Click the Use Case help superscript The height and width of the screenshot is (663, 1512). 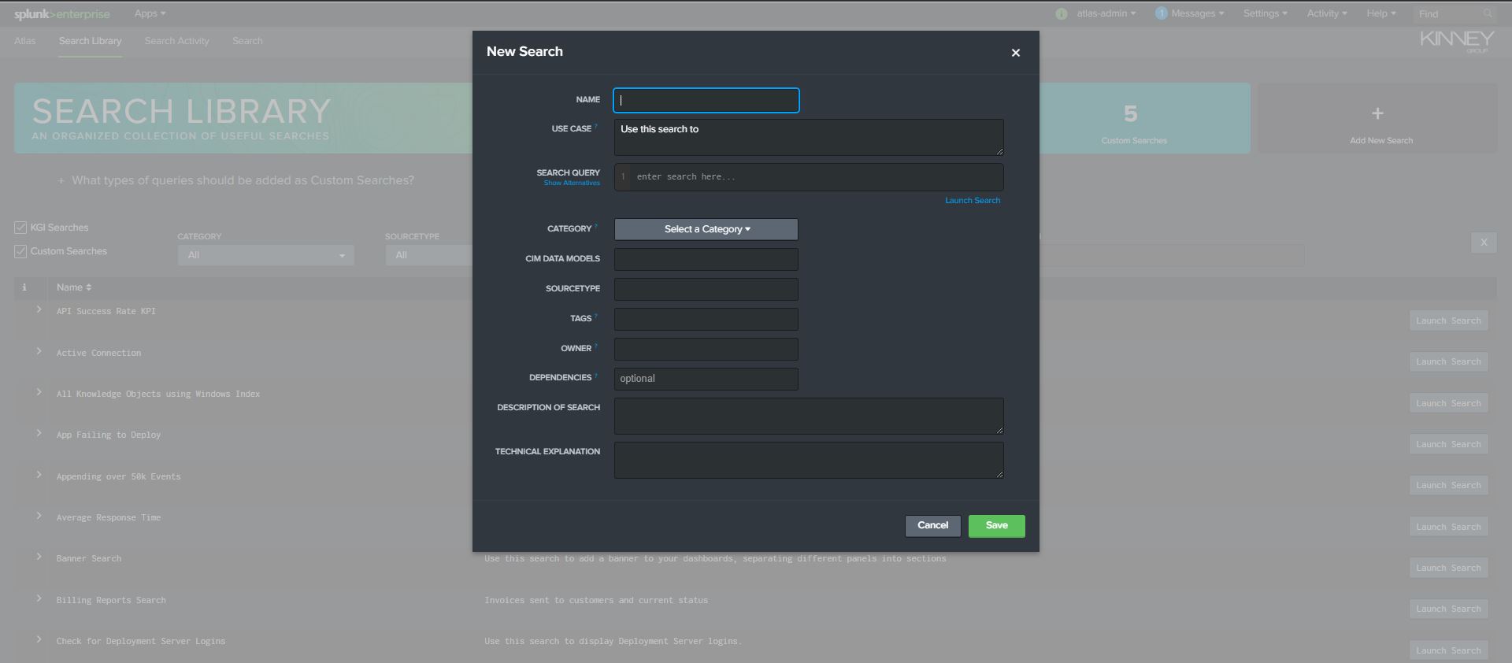(596, 126)
